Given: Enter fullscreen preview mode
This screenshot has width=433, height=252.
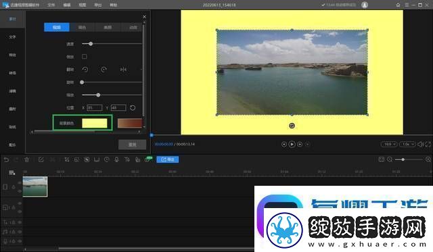Looking at the screenshot, I should [428, 144].
